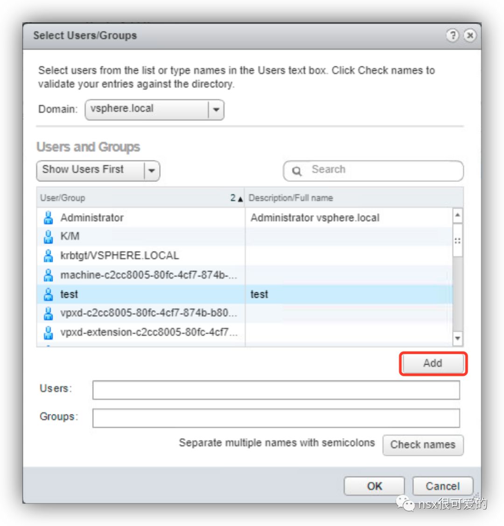Select vpxd-extension-c2cc8005 row name

click(x=149, y=332)
